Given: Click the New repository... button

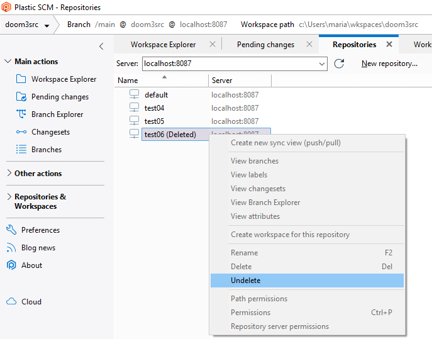Looking at the screenshot, I should 389,64.
